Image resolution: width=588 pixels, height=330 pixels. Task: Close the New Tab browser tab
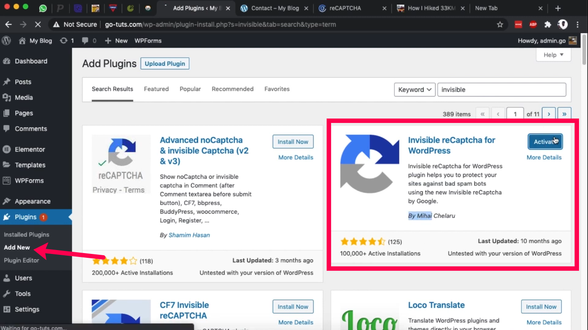[x=541, y=8]
